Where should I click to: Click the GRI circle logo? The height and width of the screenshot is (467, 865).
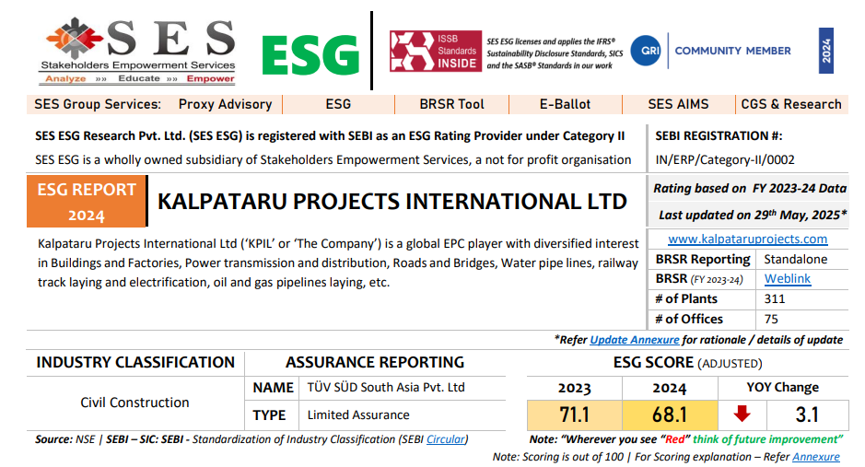click(646, 51)
